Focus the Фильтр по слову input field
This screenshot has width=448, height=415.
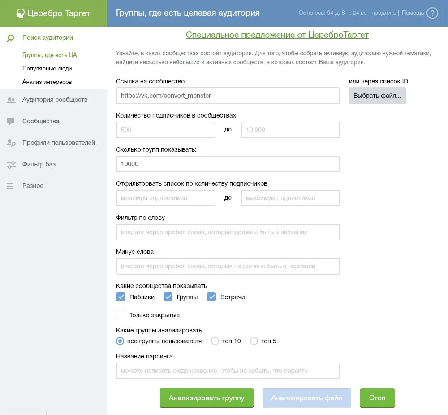[228, 232]
